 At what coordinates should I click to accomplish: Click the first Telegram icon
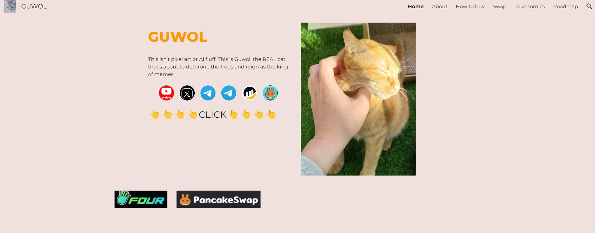click(x=208, y=93)
